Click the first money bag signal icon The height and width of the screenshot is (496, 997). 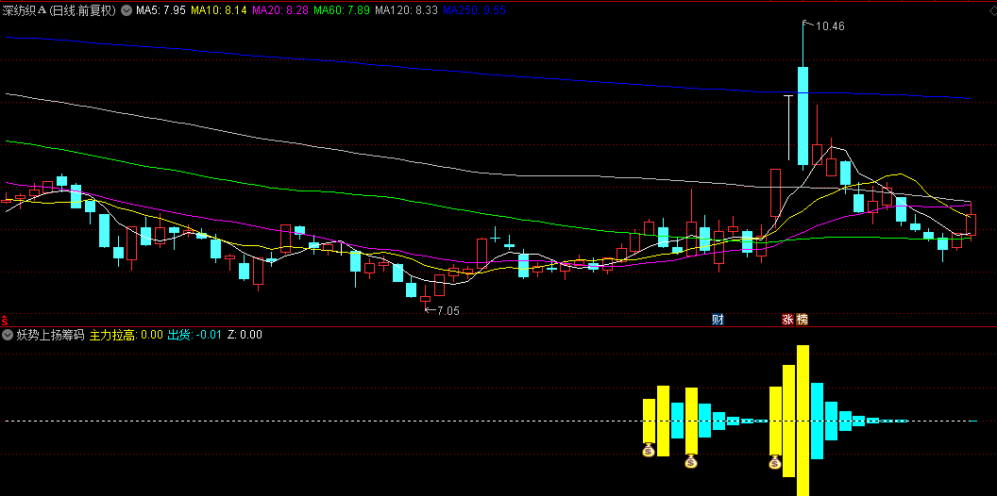click(649, 451)
